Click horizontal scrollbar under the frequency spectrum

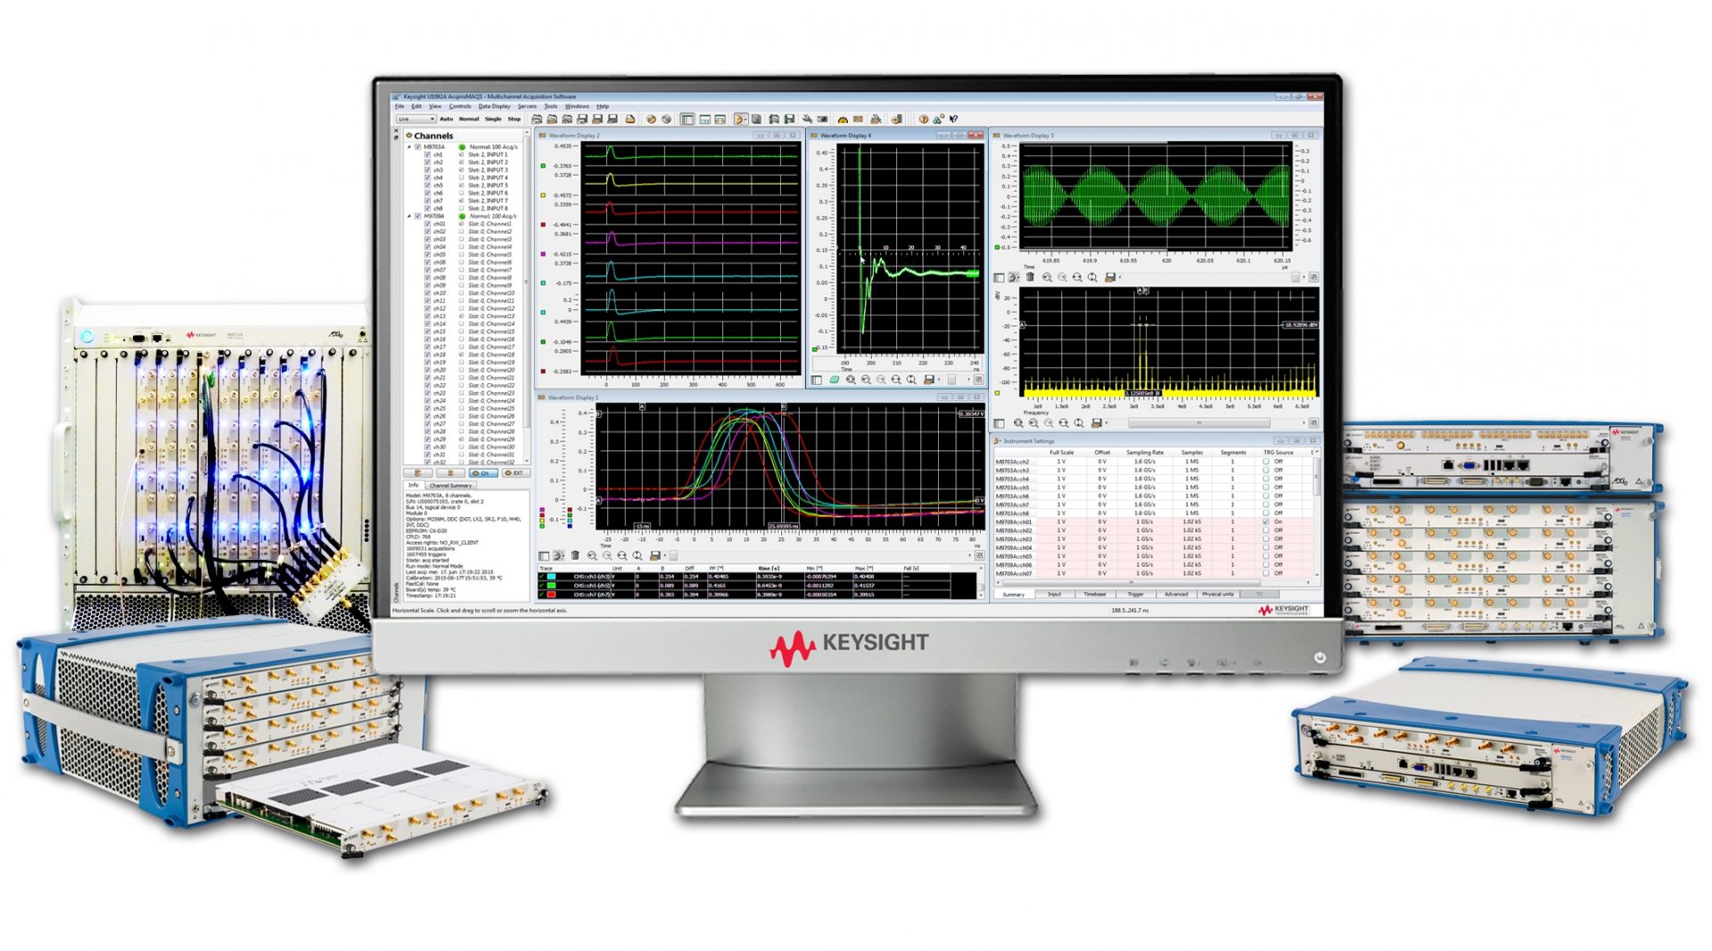[x=1199, y=423]
